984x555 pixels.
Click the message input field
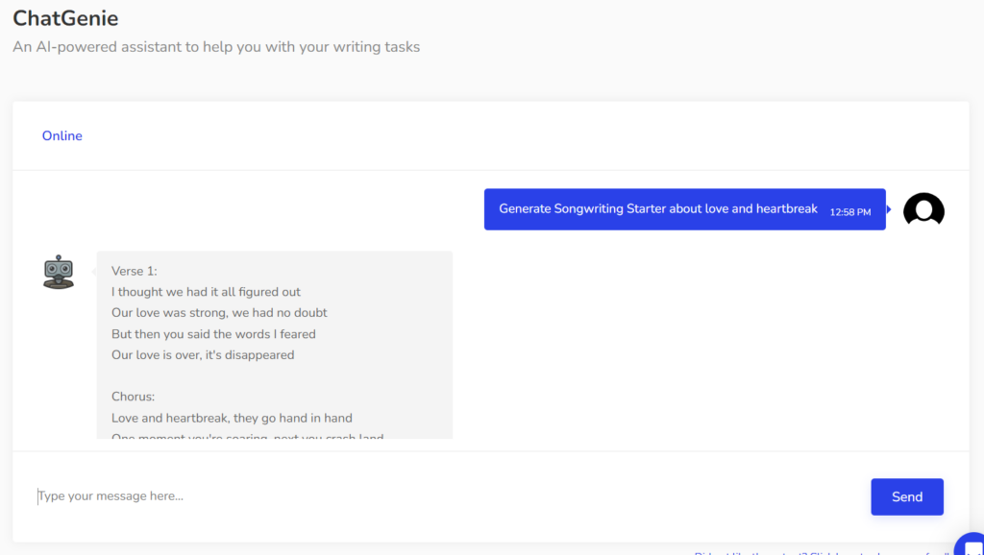(x=442, y=496)
